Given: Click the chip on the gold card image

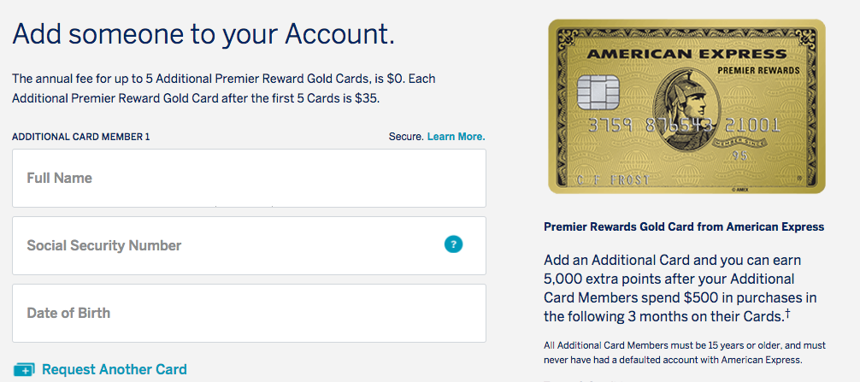Looking at the screenshot, I should coord(593,91).
